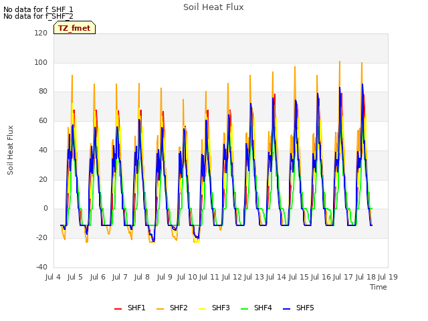Click the 20 y-axis tick label
The image size is (428, 321).
pos(43,180)
